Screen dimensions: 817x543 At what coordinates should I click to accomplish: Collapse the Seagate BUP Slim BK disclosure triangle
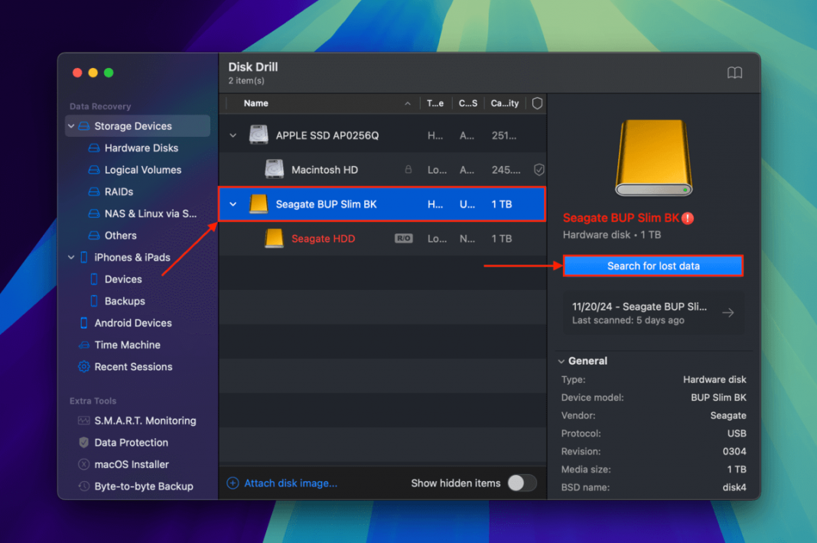click(233, 204)
